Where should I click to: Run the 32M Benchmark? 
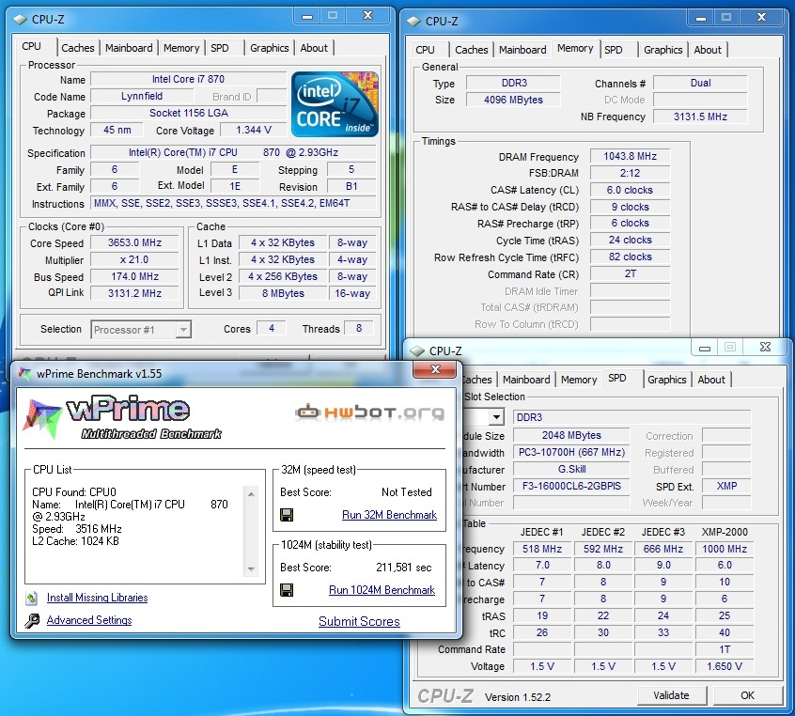click(389, 515)
